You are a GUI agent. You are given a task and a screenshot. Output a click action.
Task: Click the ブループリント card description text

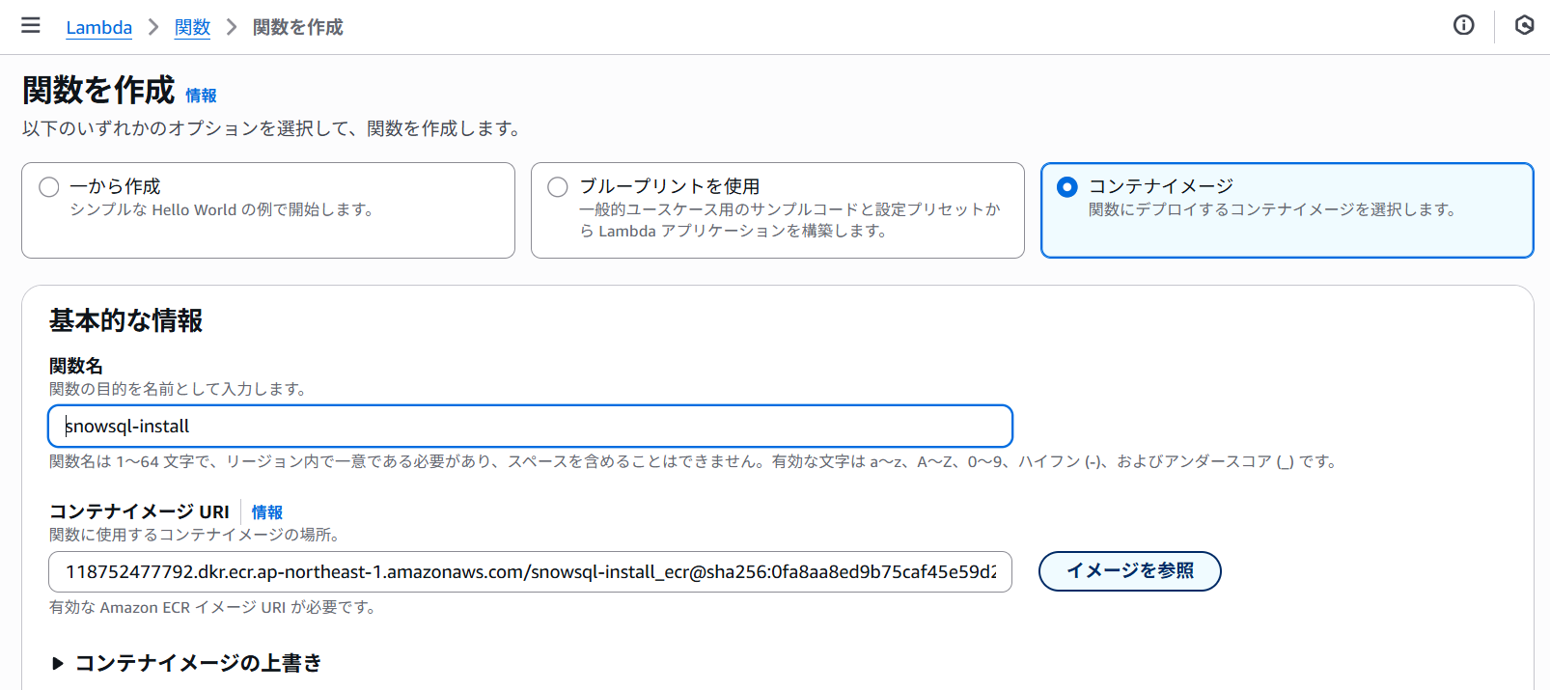pyautogui.click(x=789, y=220)
